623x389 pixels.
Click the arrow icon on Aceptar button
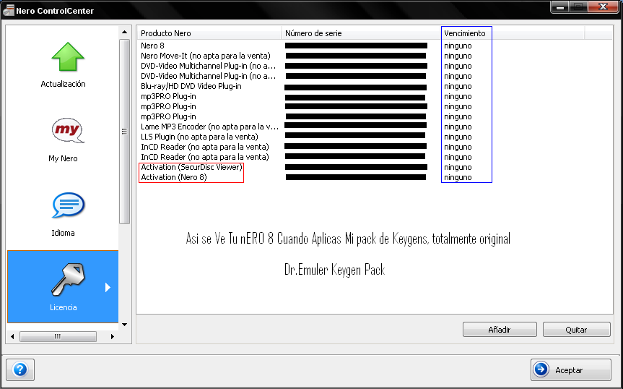541,370
